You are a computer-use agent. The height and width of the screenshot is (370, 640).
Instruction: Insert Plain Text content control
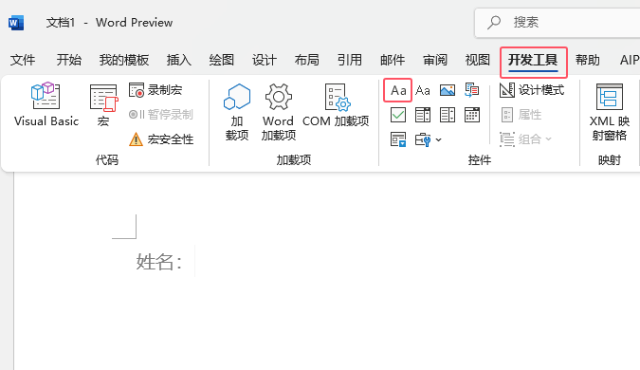tap(423, 90)
